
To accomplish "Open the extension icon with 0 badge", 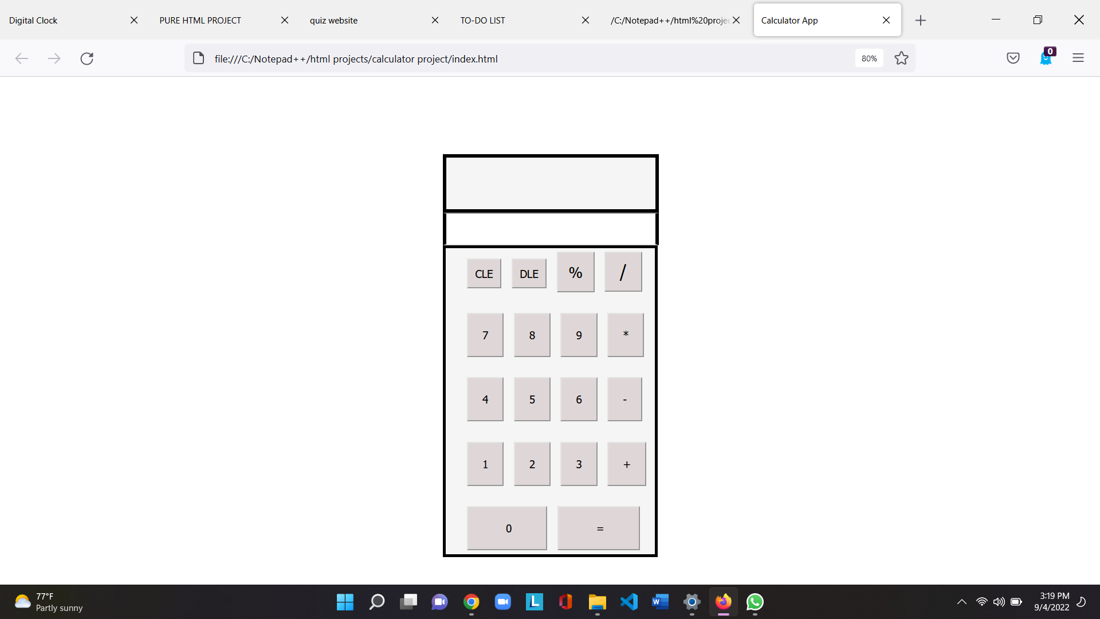I will tap(1046, 58).
